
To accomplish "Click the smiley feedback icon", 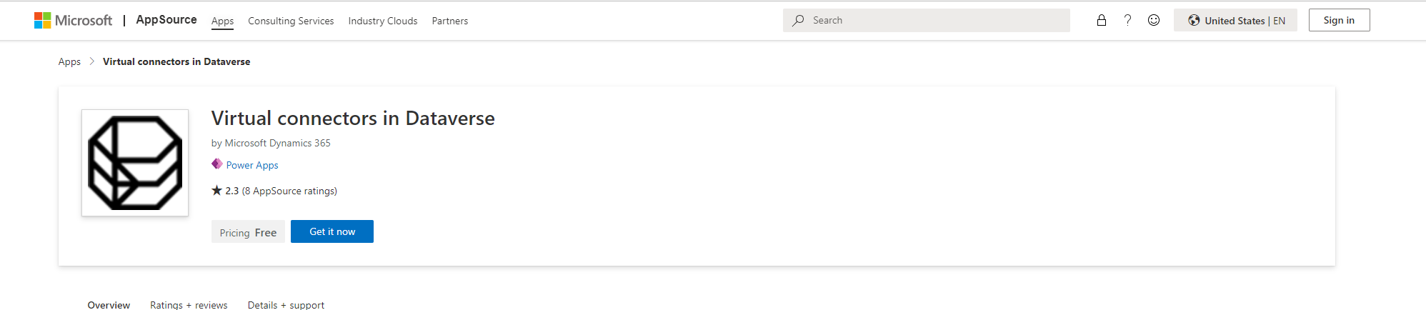I will [1153, 21].
